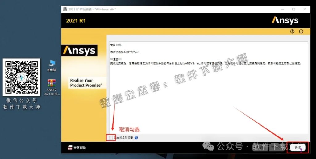Click the 退出 button
This screenshot has width=316, height=159.
(x=297, y=148)
